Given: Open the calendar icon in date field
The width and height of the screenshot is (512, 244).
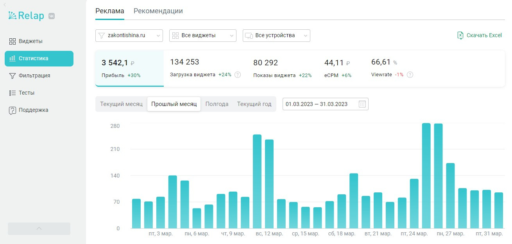Looking at the screenshot, I should tap(362, 104).
